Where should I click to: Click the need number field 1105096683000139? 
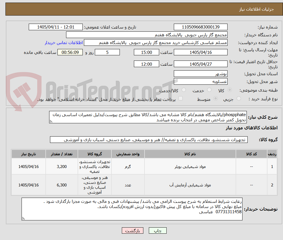pyautogui.click(x=201, y=27)
